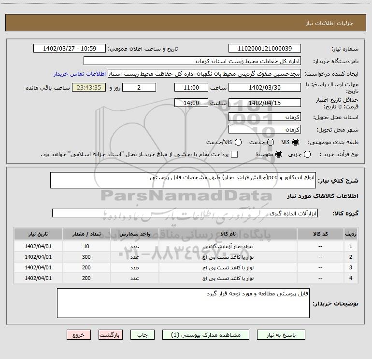Click the کد کالا column header
Image resolution: width=372 pixels, height=359 pixels.
click(320, 234)
